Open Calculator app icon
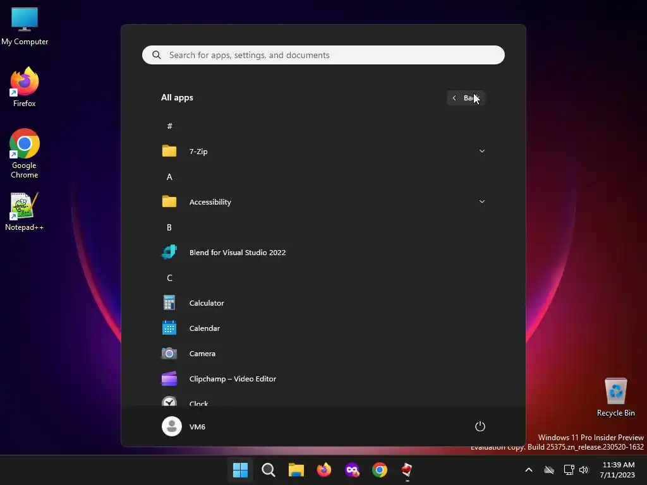Screen dimensions: 647x485 tap(169, 302)
